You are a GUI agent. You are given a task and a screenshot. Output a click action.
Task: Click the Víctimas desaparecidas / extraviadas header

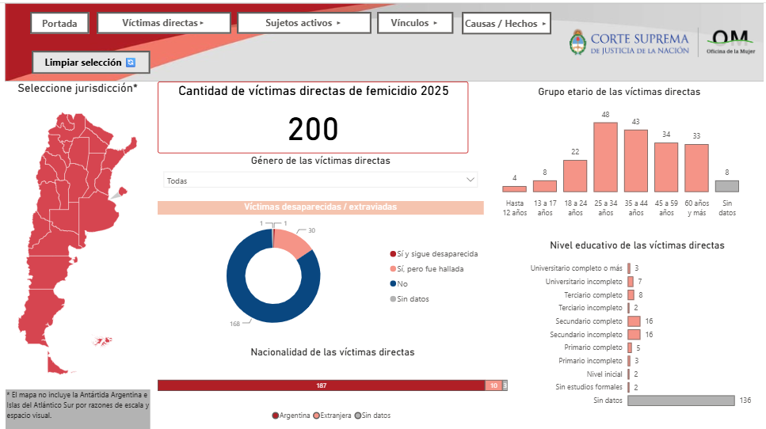(321, 207)
